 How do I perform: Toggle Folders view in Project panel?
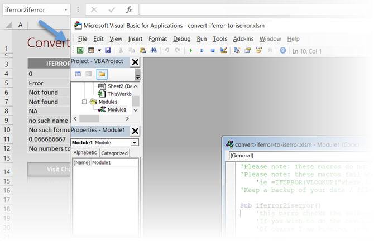pos(102,74)
